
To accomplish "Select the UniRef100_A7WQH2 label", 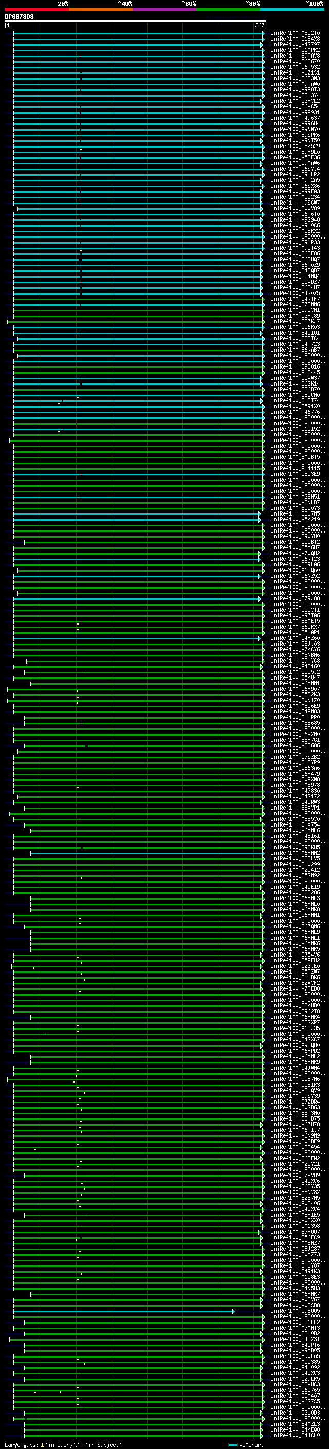I will [x=295, y=554].
